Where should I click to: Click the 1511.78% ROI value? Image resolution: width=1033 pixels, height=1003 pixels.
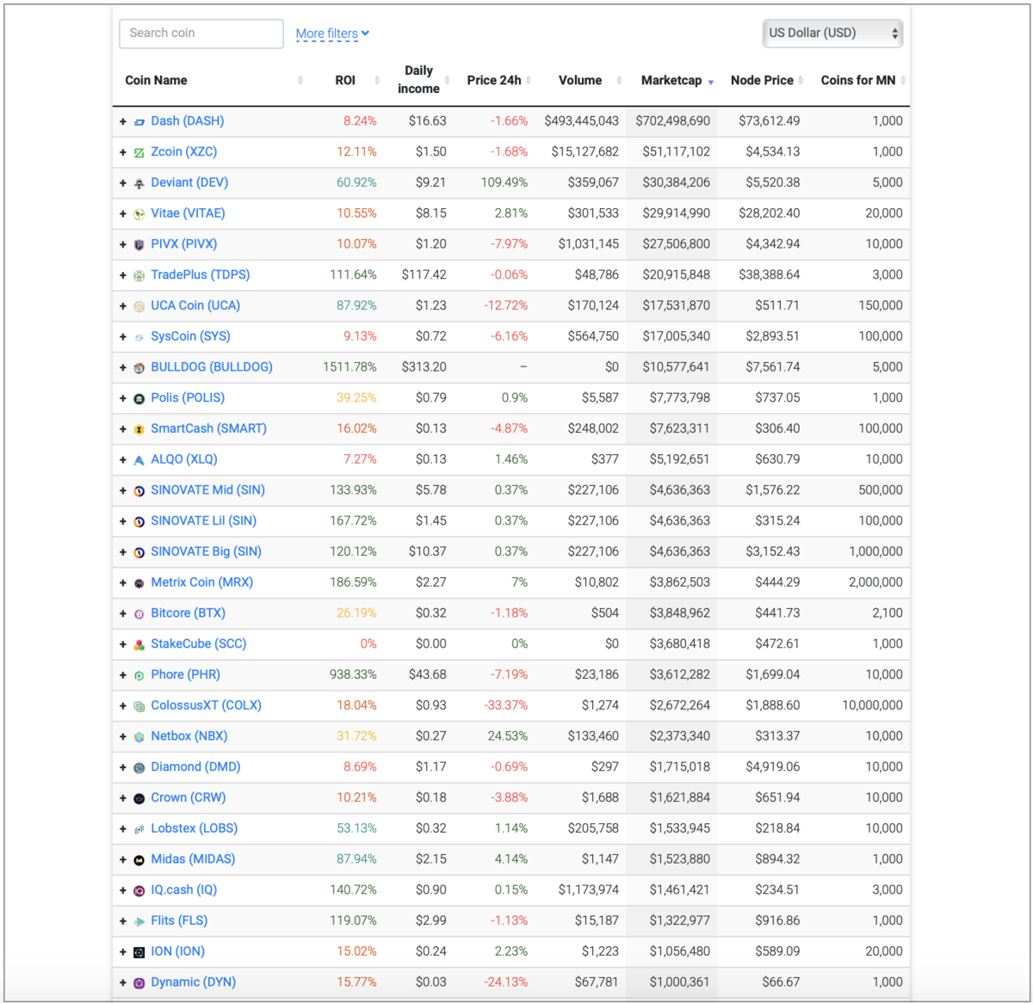[349, 367]
